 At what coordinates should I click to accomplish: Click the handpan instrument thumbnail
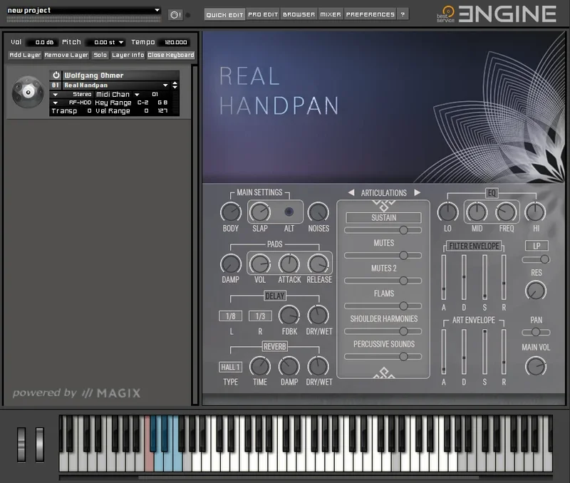coord(28,92)
